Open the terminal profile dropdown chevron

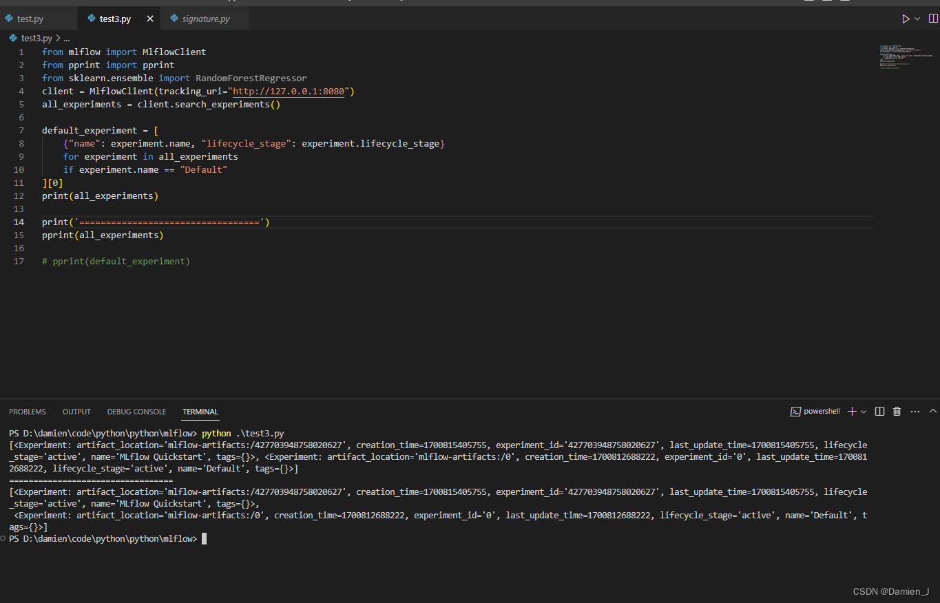tap(864, 411)
